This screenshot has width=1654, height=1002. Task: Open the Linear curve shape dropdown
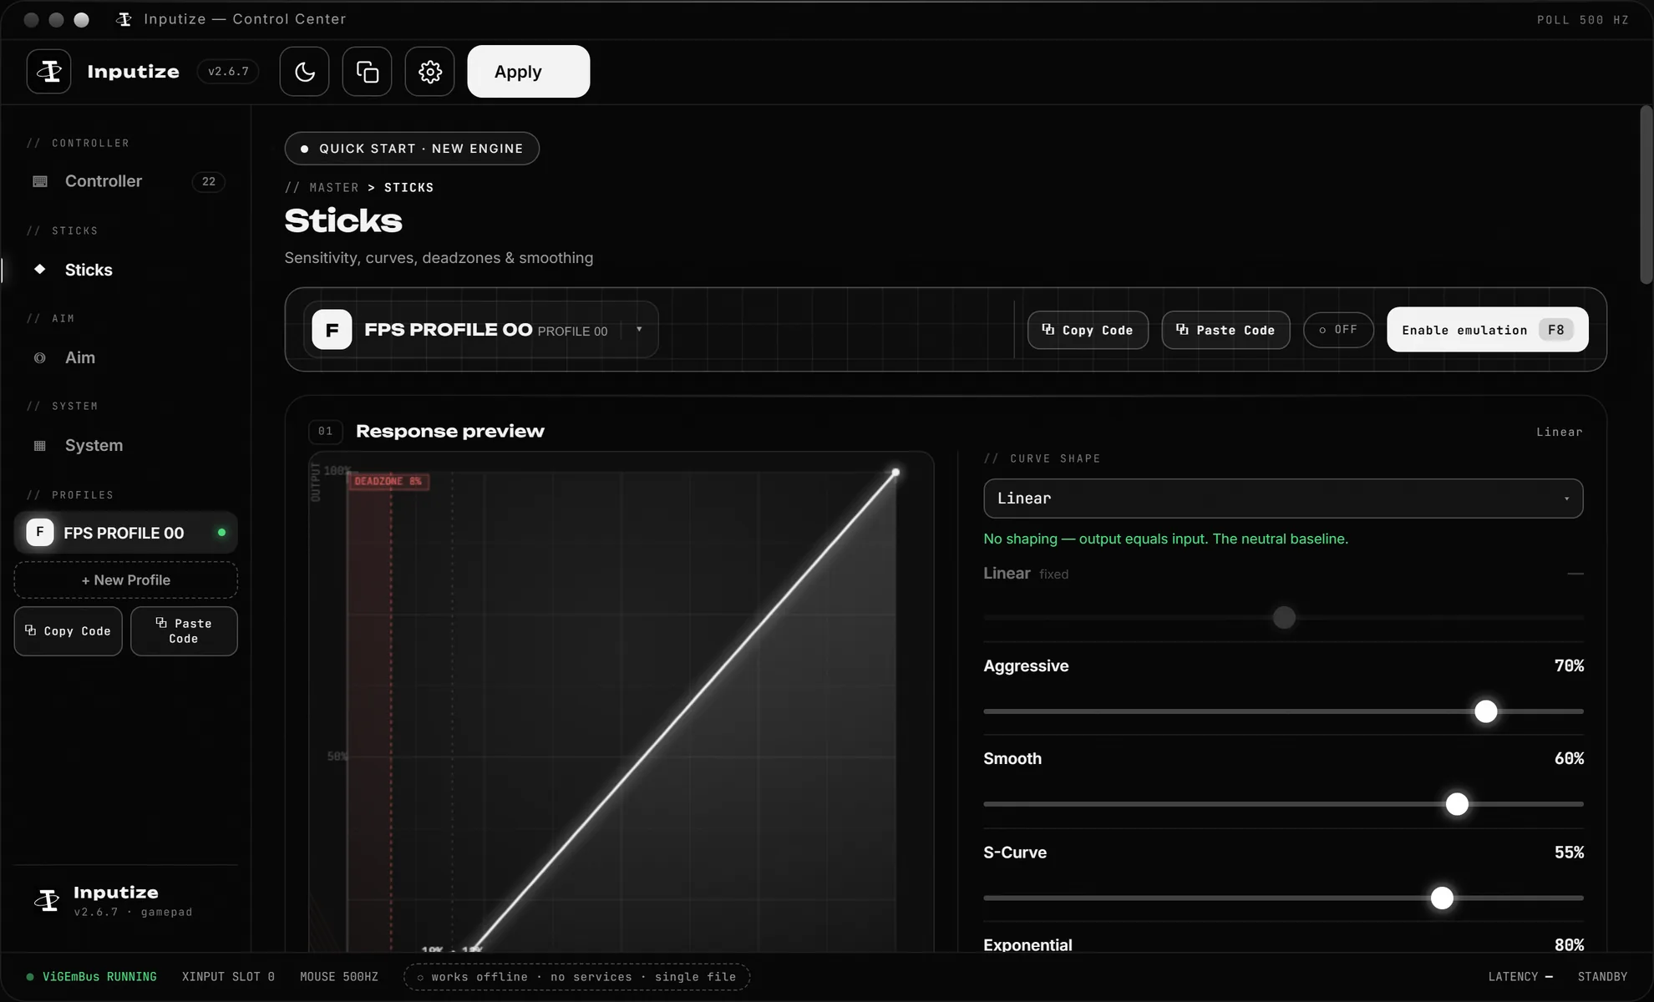1283,498
